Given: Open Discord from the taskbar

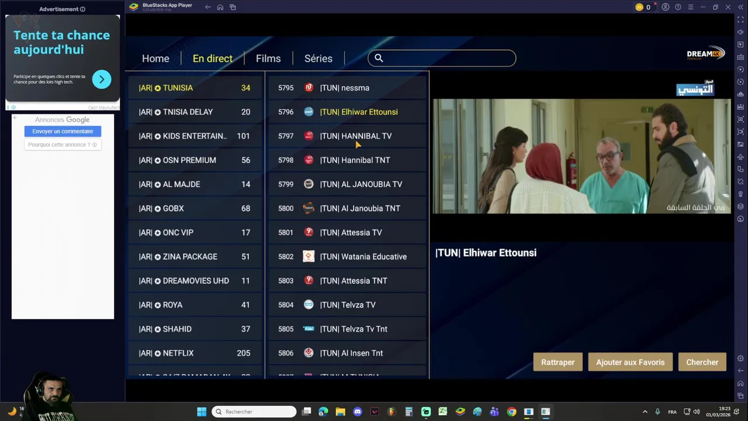Looking at the screenshot, I should click(358, 412).
